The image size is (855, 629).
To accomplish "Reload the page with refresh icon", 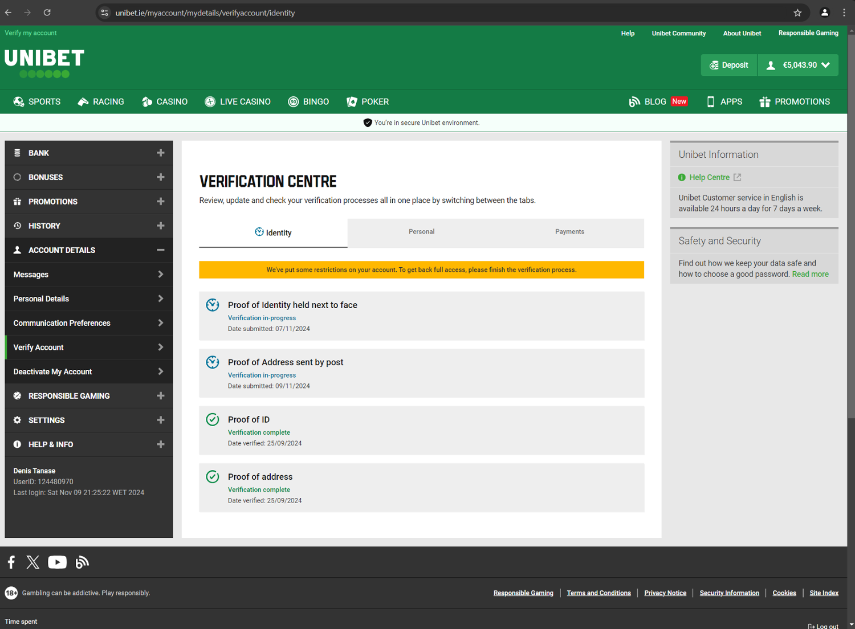I will 47,13.
